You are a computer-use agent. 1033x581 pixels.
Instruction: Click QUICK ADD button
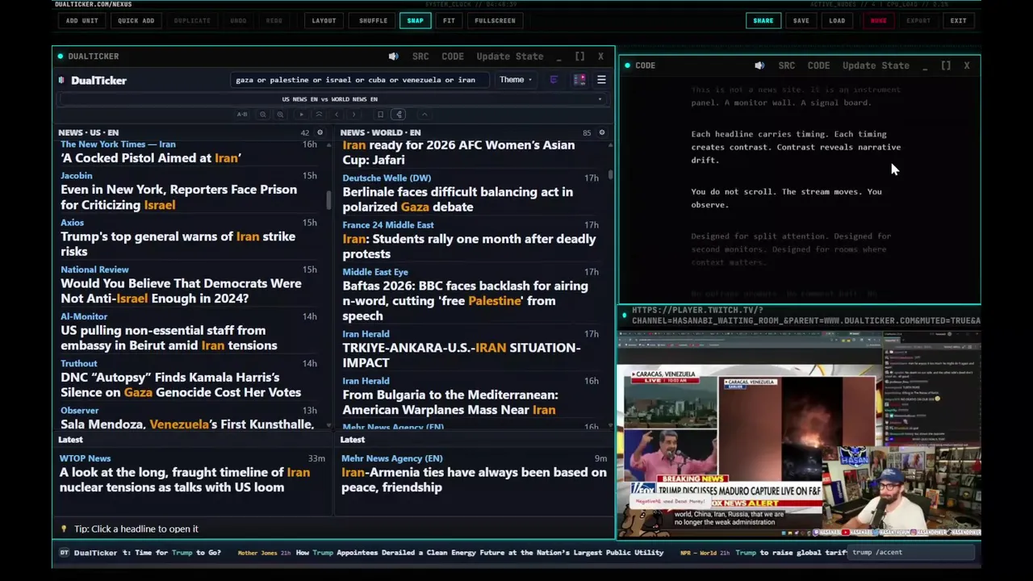pos(136,20)
